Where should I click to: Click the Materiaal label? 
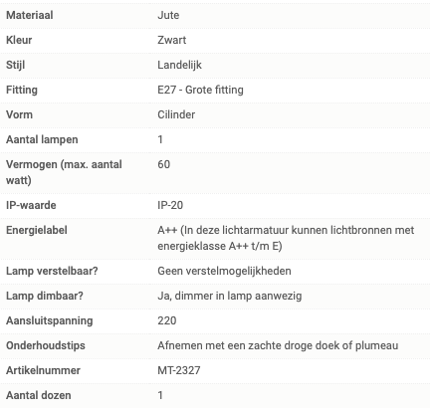coord(30,15)
